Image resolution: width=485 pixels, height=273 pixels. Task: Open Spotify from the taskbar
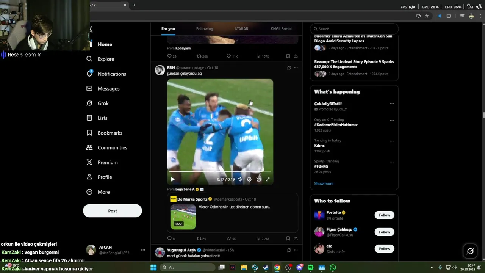click(x=311, y=268)
